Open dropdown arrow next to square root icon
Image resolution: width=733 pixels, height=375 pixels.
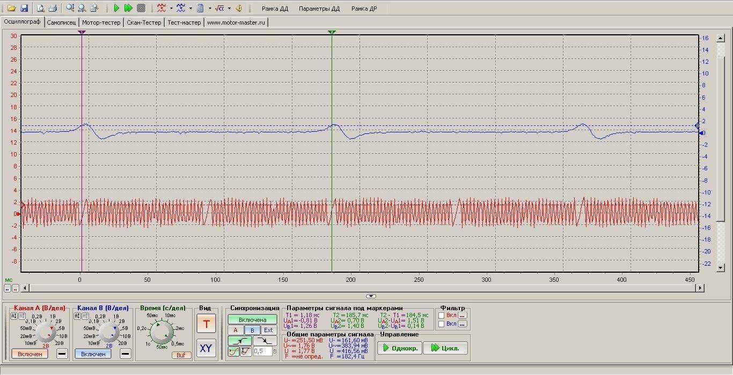coord(229,9)
